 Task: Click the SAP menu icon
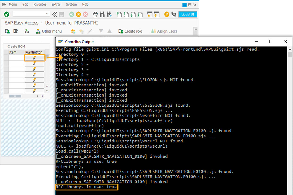coord(16,31)
